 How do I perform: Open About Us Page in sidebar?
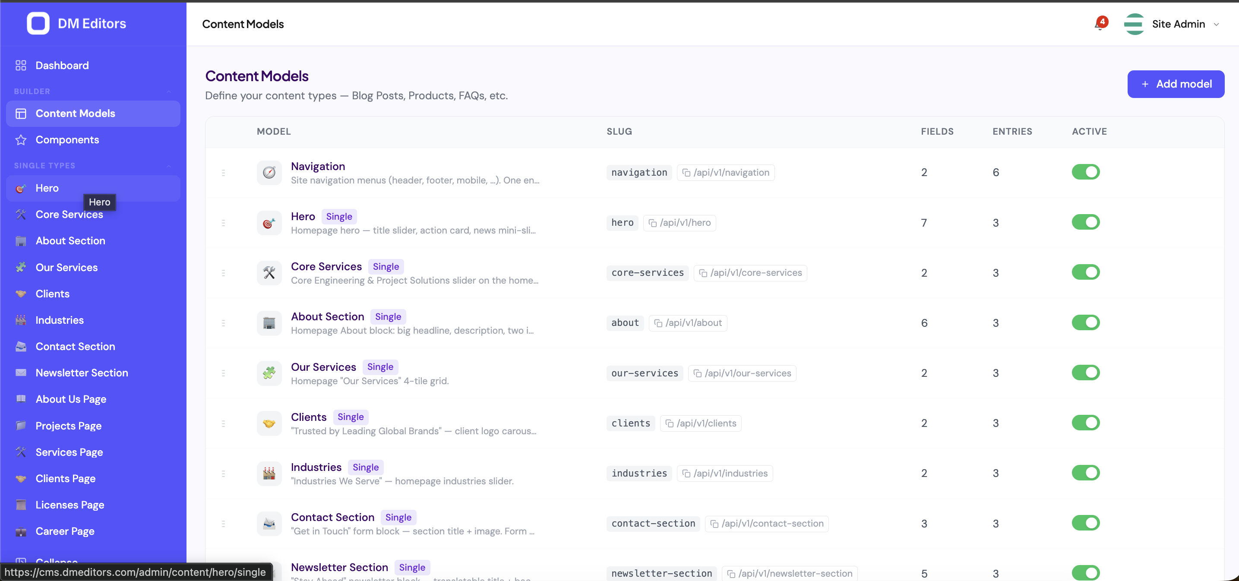(x=93, y=399)
